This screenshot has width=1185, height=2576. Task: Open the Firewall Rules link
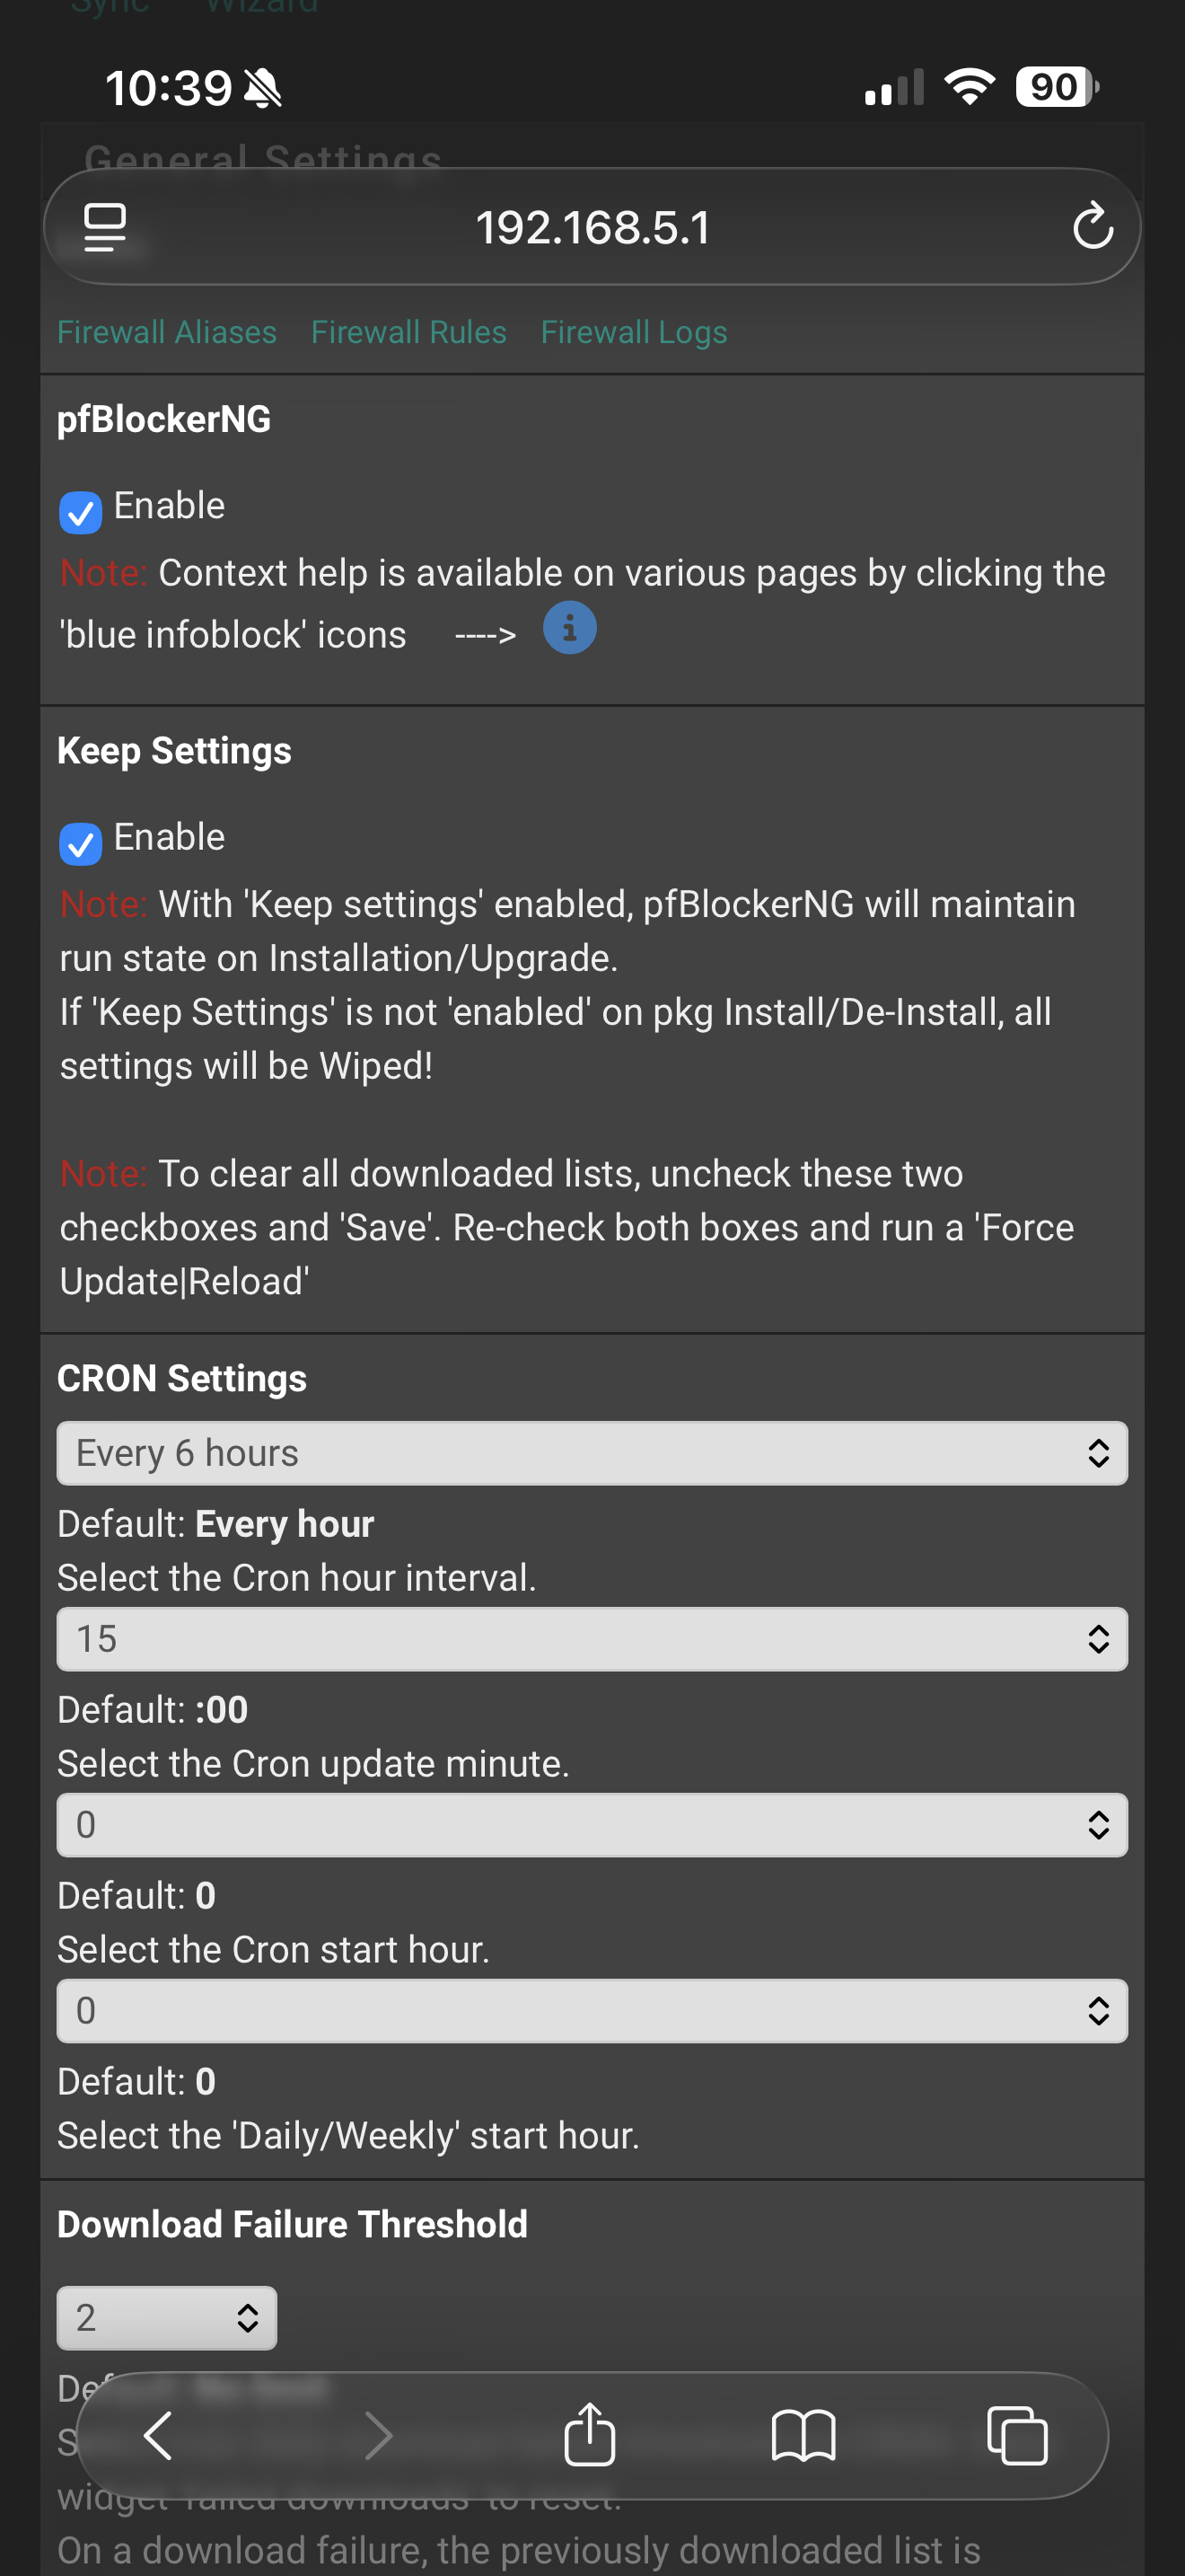(x=408, y=332)
